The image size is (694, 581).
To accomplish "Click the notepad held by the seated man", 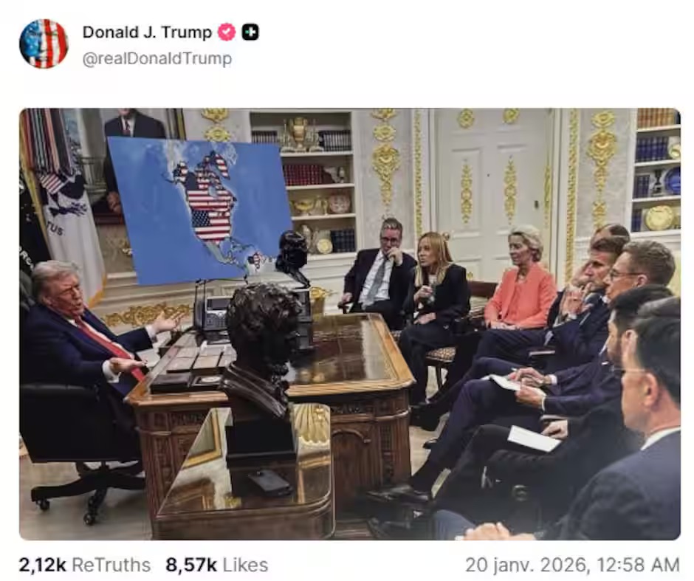I will coord(504,382).
